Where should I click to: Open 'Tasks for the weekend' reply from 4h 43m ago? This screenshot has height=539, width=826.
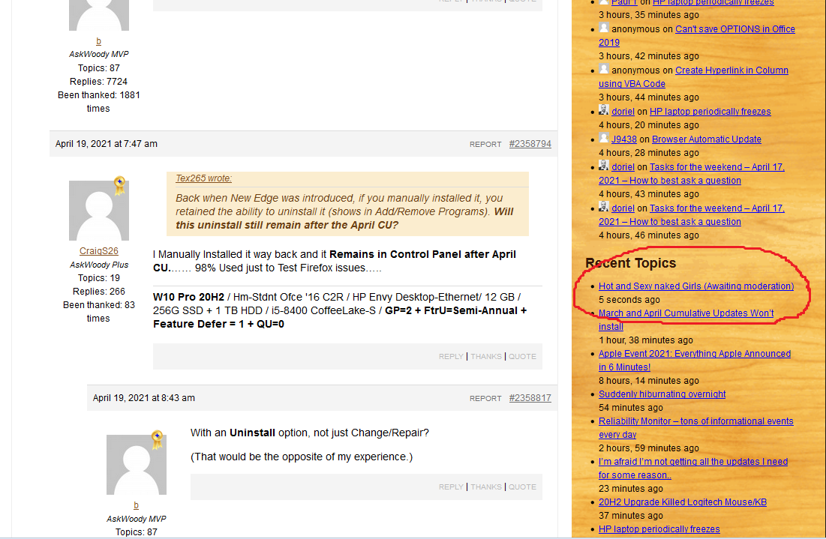pos(691,174)
